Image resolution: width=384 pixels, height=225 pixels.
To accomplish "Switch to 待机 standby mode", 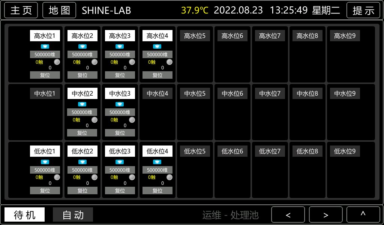I will (x=25, y=215).
